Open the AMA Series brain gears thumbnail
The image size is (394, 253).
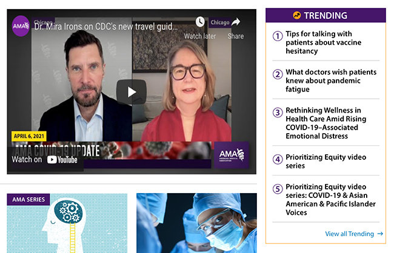click(x=67, y=223)
